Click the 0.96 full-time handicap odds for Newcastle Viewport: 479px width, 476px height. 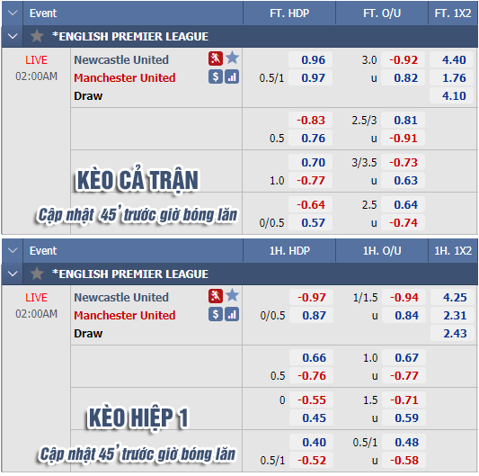[310, 59]
